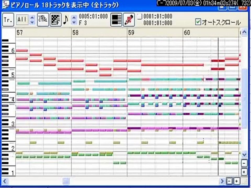Image resolution: width=251 pixels, height=188 pixels.
Task: Increase note length with up arrow
Action: tap(74, 17)
